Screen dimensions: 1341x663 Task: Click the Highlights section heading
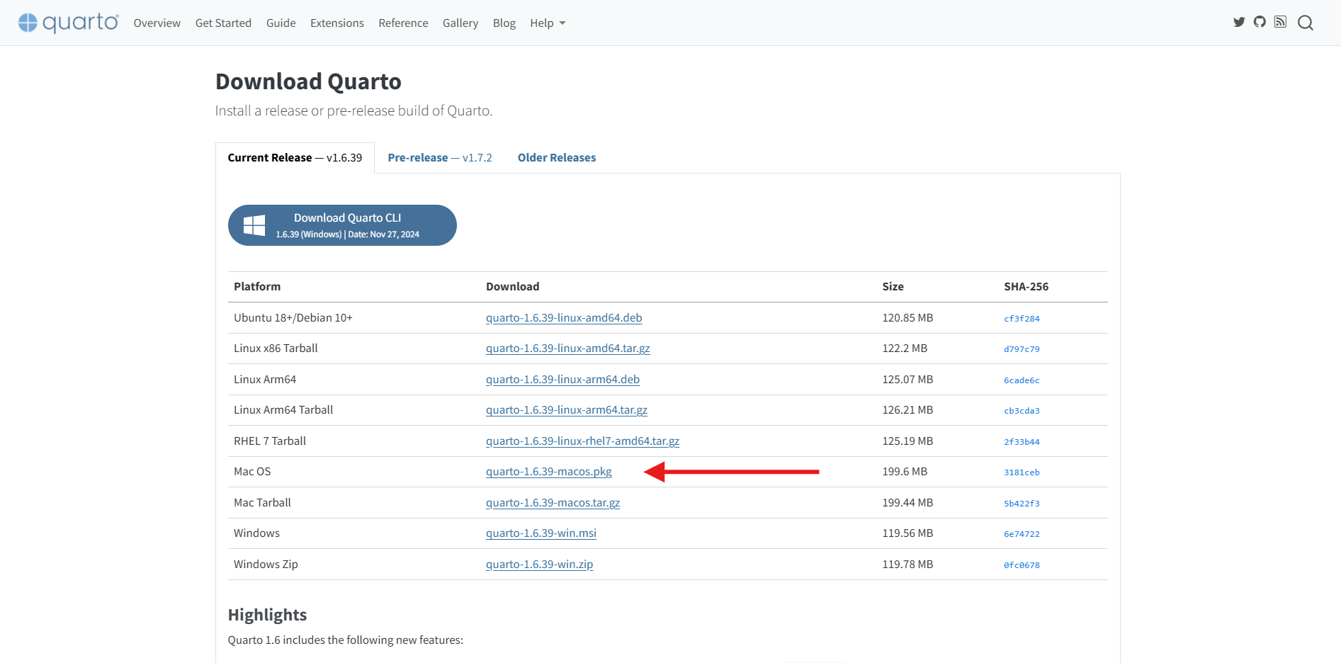tap(267, 615)
